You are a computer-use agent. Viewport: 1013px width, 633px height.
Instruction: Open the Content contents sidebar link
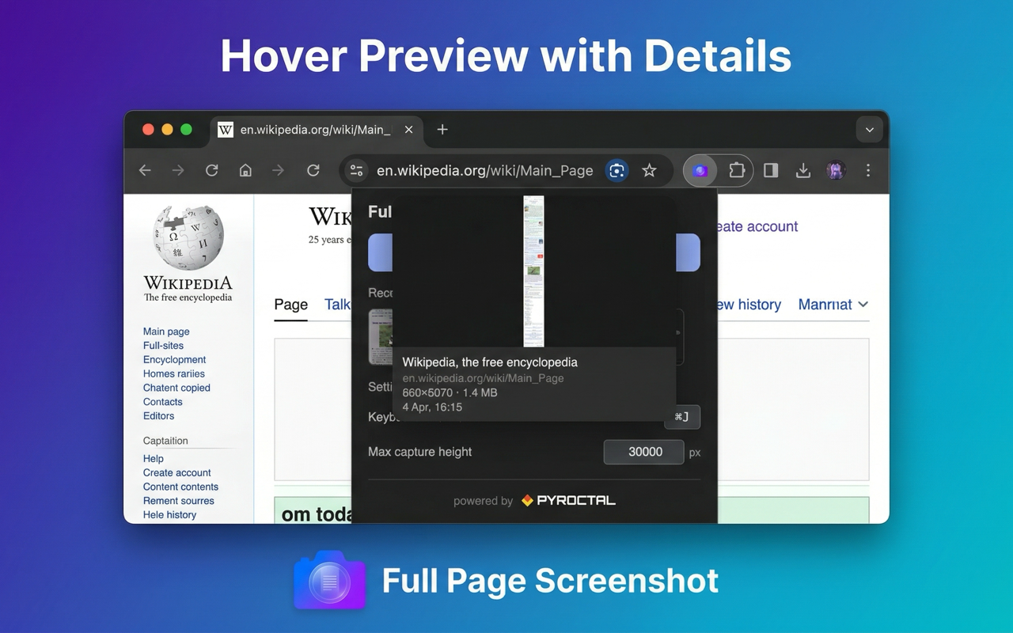point(180,487)
